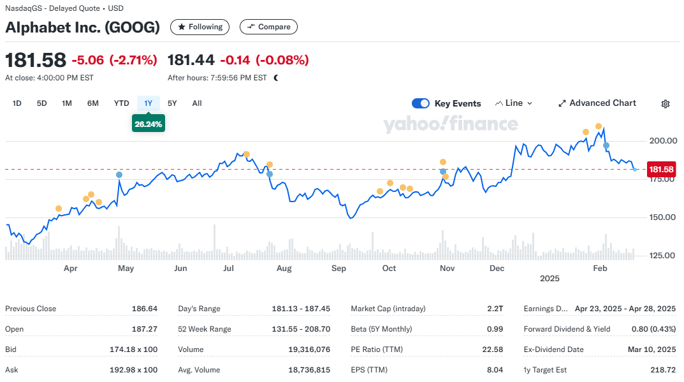
Task: Click the -5.06 (-2.71%) change text
Action: pyautogui.click(x=114, y=60)
